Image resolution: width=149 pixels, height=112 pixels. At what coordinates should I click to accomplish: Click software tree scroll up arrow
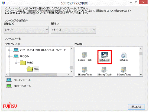click(71, 49)
